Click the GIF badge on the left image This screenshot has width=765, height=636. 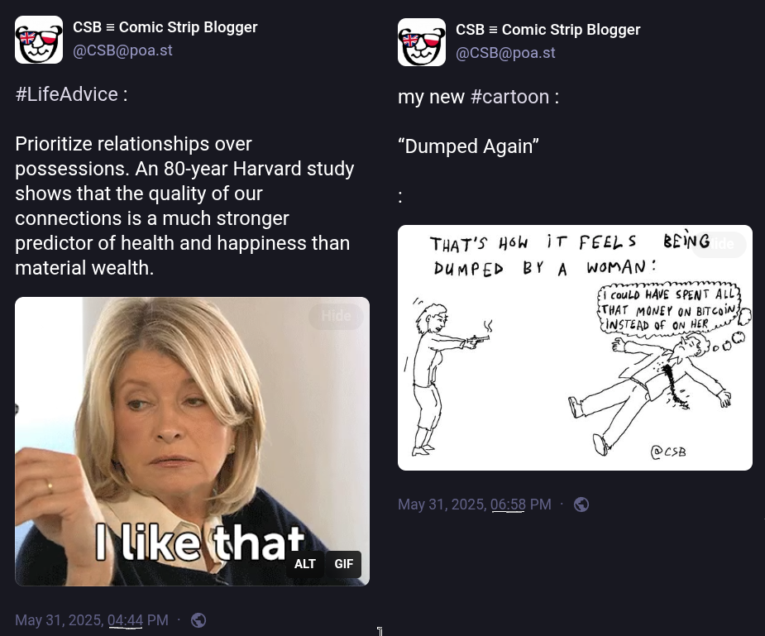point(343,564)
